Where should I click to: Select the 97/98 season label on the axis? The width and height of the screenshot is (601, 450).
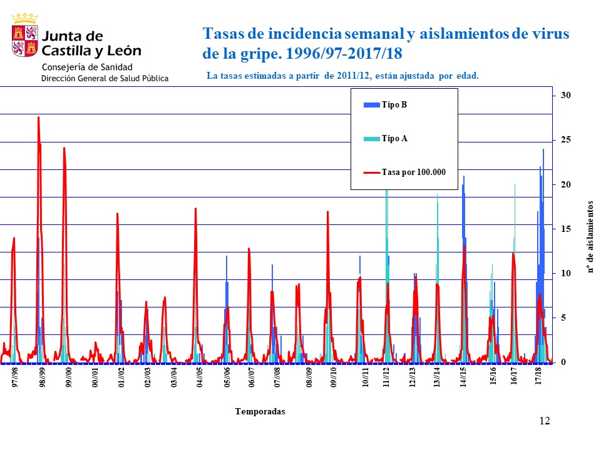(15, 378)
